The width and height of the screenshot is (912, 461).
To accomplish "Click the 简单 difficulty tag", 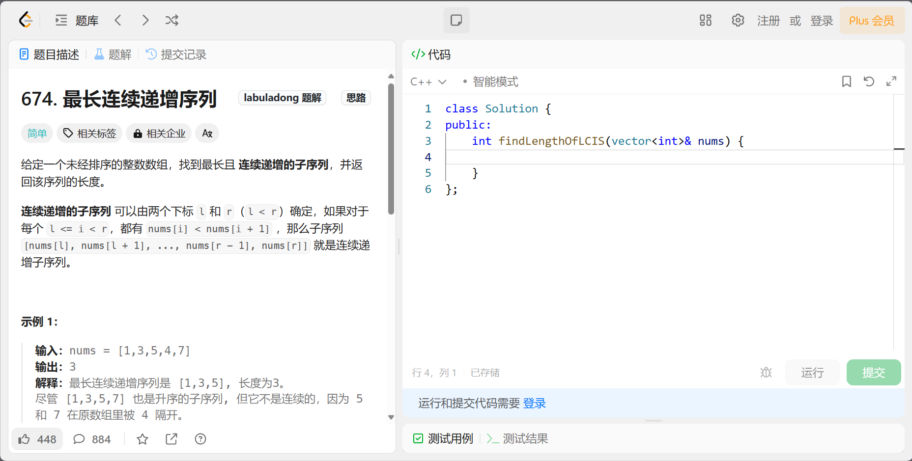I will click(37, 134).
